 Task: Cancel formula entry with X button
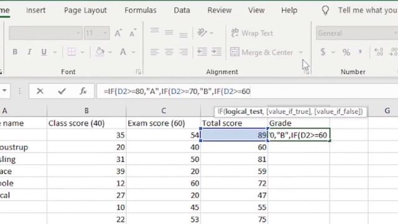(40, 91)
